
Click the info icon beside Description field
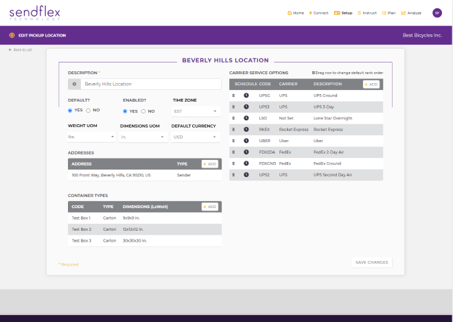(73, 84)
